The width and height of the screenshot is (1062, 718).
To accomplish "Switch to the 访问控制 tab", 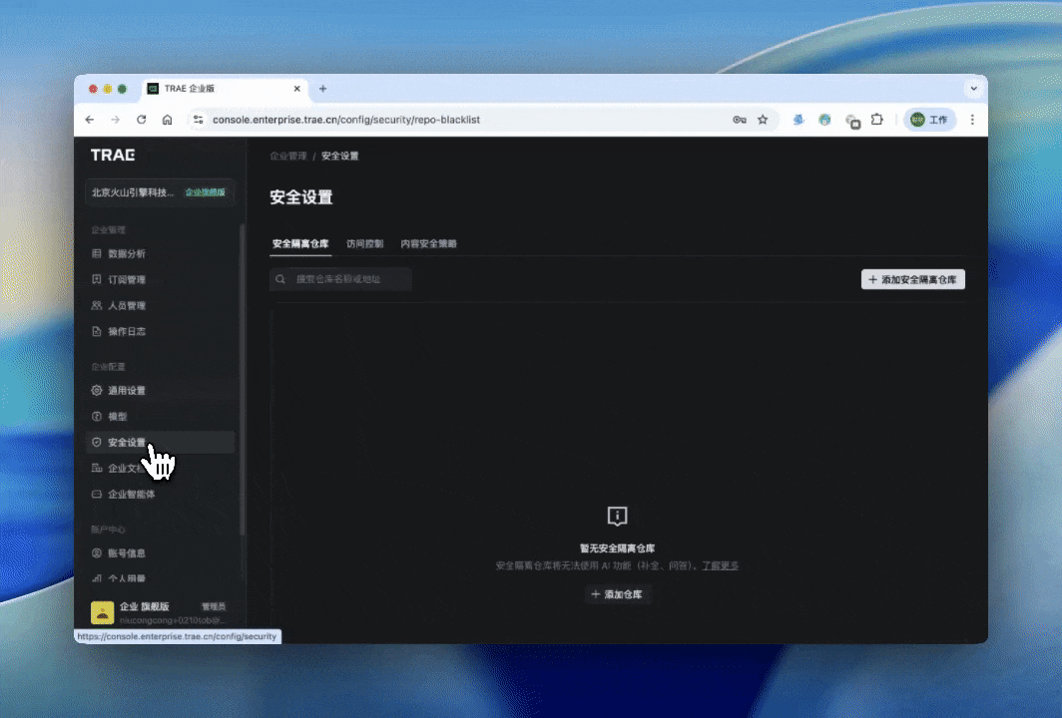I will click(364, 244).
